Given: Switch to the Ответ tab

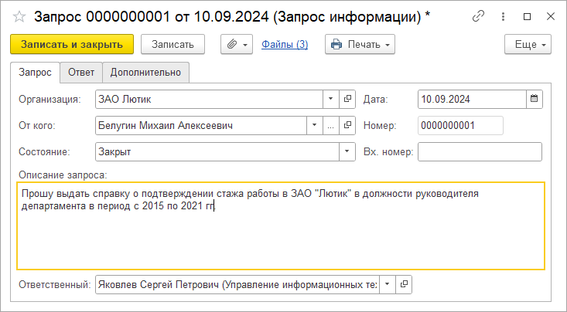Looking at the screenshot, I should point(81,73).
